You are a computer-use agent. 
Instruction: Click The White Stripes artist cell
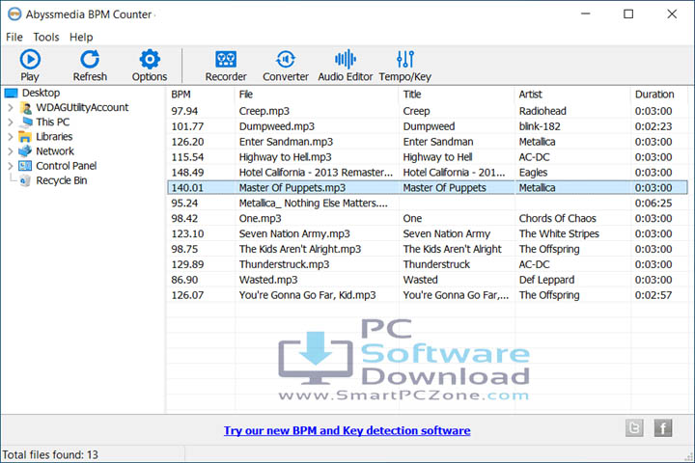[x=559, y=234]
